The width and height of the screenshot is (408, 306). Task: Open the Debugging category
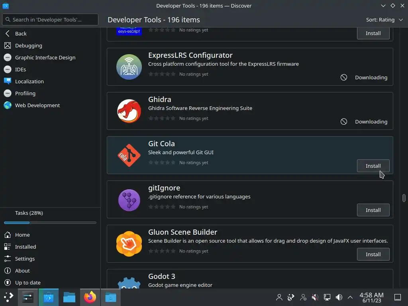50,45
